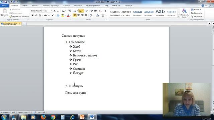Launch Firefox from the taskbar
Screen dimensions: 214x120
click(43, 117)
